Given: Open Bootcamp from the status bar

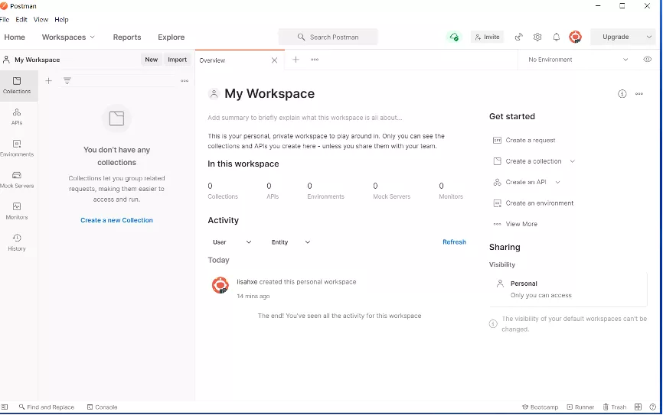Looking at the screenshot, I should (x=541, y=407).
